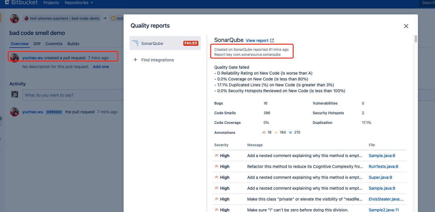Screen dimensions: 435x212
Task: Click High severity icon in Sample.java:9 row
Action: coord(216,188)
